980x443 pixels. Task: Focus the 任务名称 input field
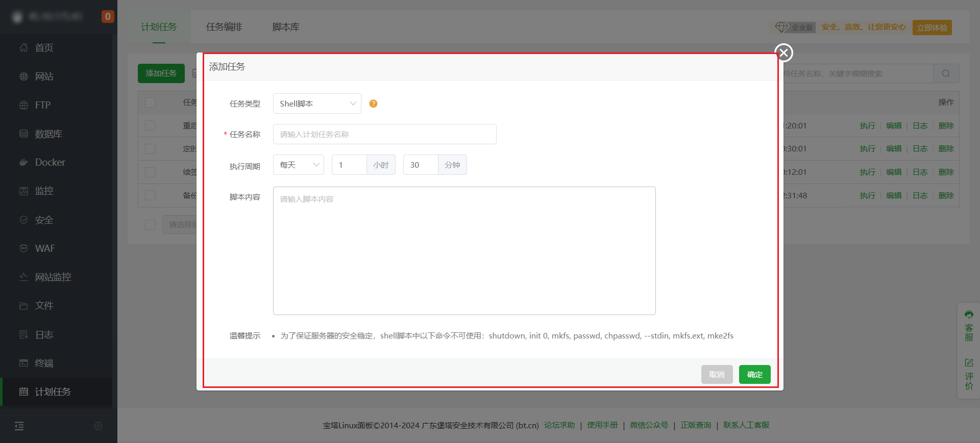click(384, 134)
